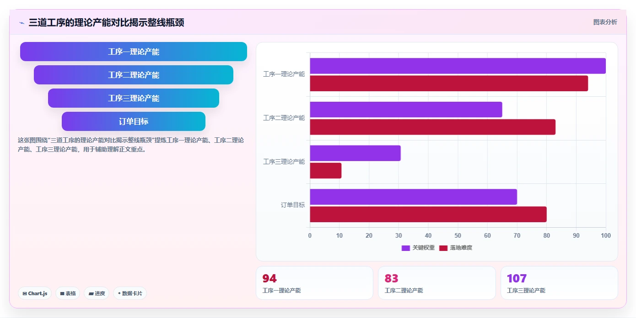
Task: Click the title 三道工序的理论产能对比揭示整线瓶颈
Action: [106, 23]
